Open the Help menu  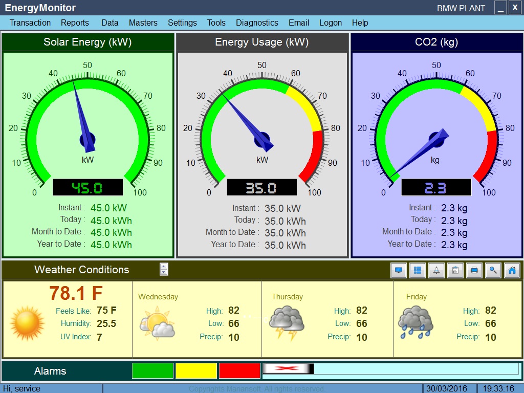coord(360,23)
